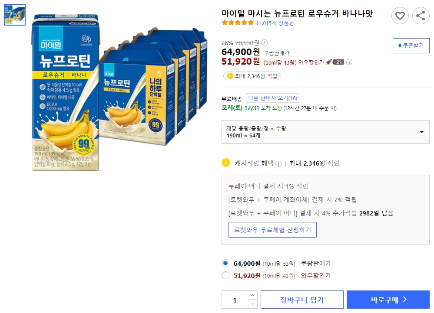Viewport: 434px width, 313px height.
Task: Open 로켓와우 무료체험 신청하기
Action: pos(272,230)
